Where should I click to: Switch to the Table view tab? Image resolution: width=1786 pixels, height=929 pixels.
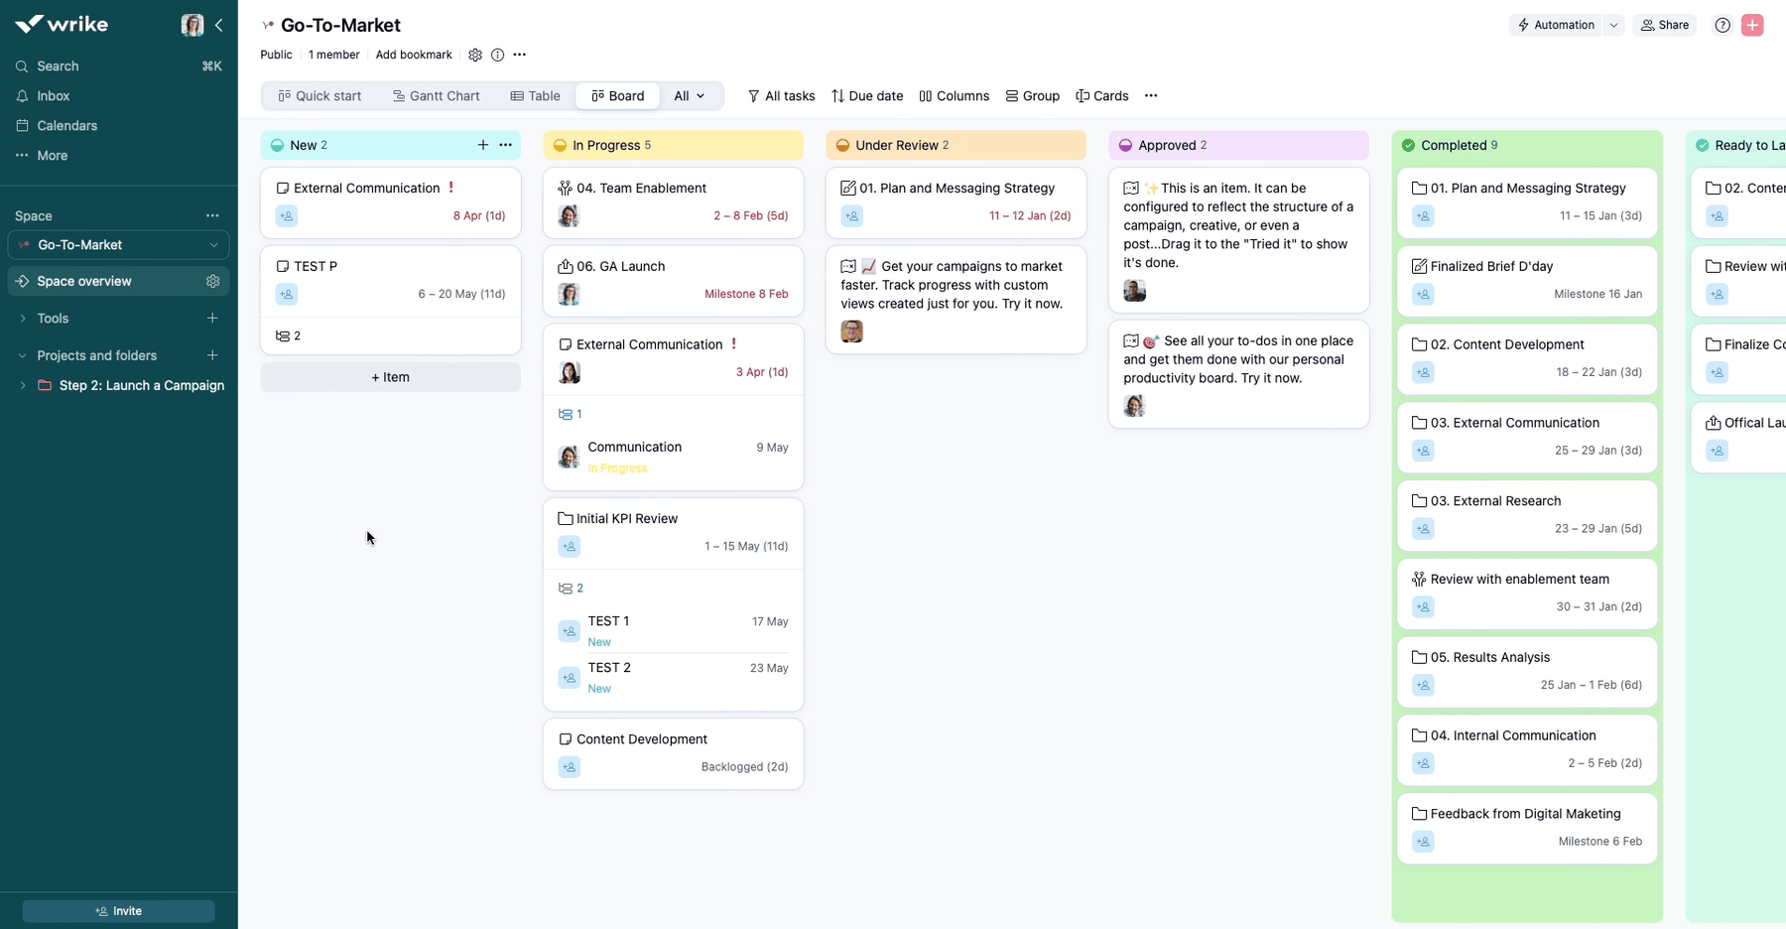point(535,95)
